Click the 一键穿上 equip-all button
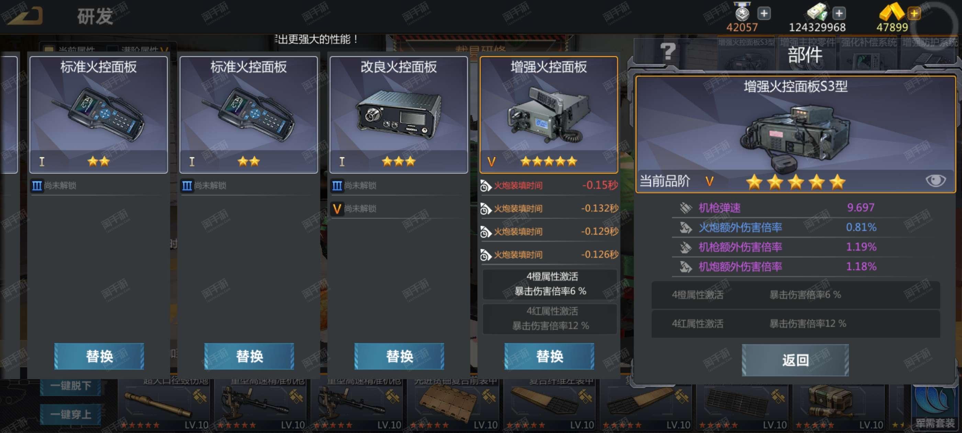The height and width of the screenshot is (433, 962). click(x=70, y=414)
